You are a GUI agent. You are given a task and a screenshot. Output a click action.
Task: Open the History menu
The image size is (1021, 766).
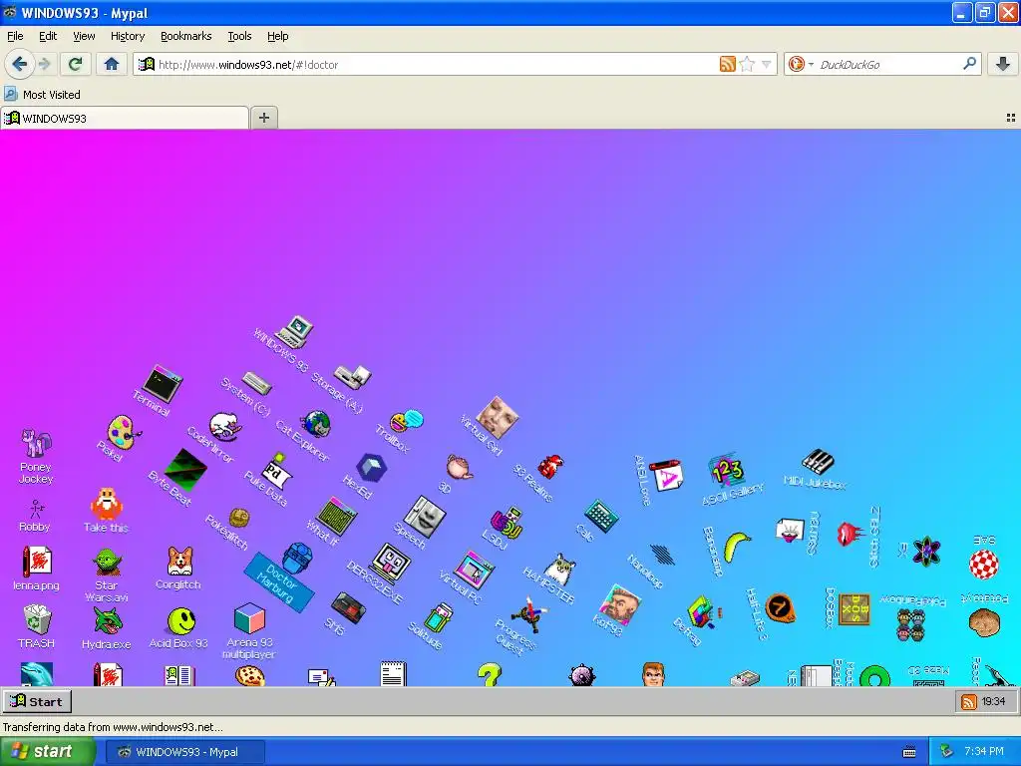(x=127, y=36)
